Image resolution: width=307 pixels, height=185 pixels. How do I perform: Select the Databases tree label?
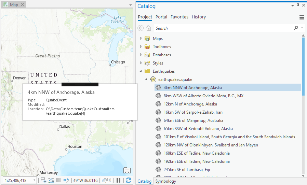click(162, 55)
